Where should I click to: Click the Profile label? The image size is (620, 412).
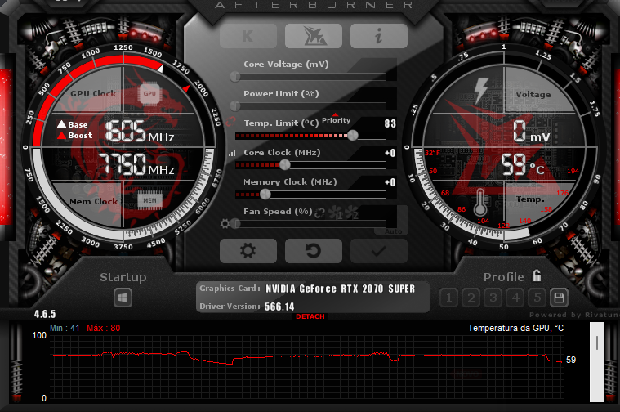coord(504,277)
